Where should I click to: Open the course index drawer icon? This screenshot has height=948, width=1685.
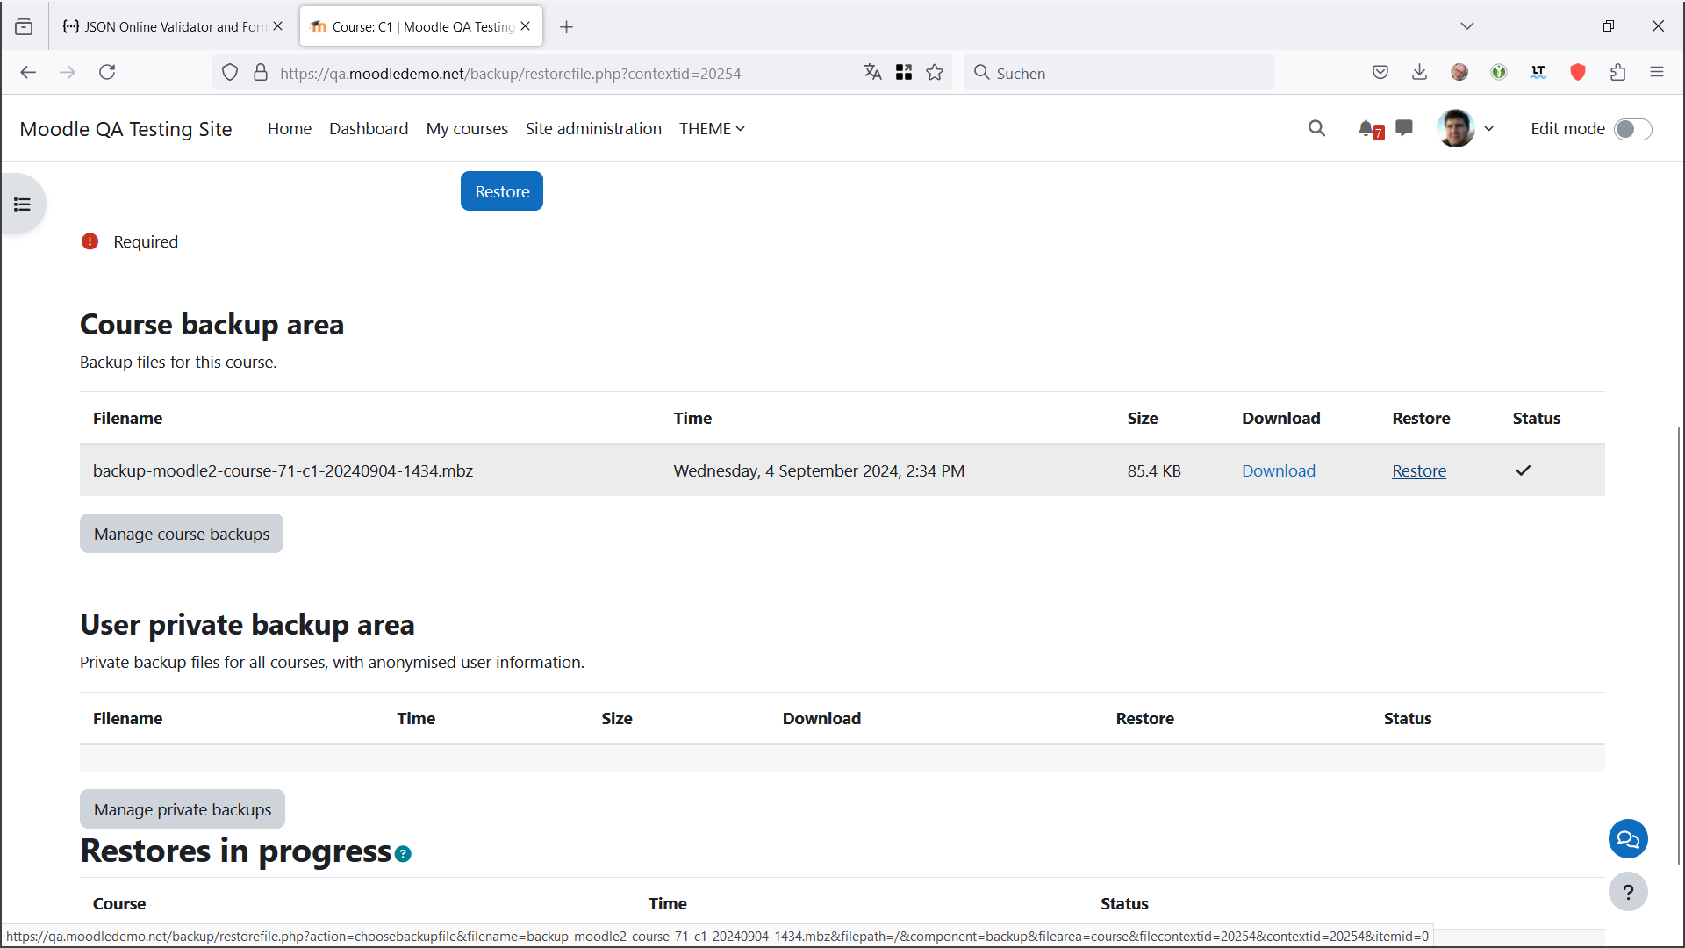tap(23, 205)
